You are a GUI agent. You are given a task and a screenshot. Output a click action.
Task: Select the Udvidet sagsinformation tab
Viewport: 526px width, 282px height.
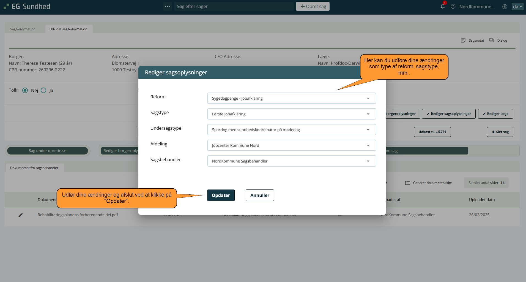tap(68, 29)
